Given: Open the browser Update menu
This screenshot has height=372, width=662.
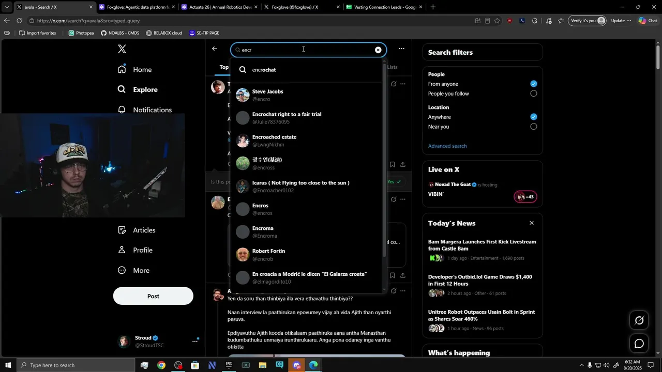Looking at the screenshot, I should [621, 21].
